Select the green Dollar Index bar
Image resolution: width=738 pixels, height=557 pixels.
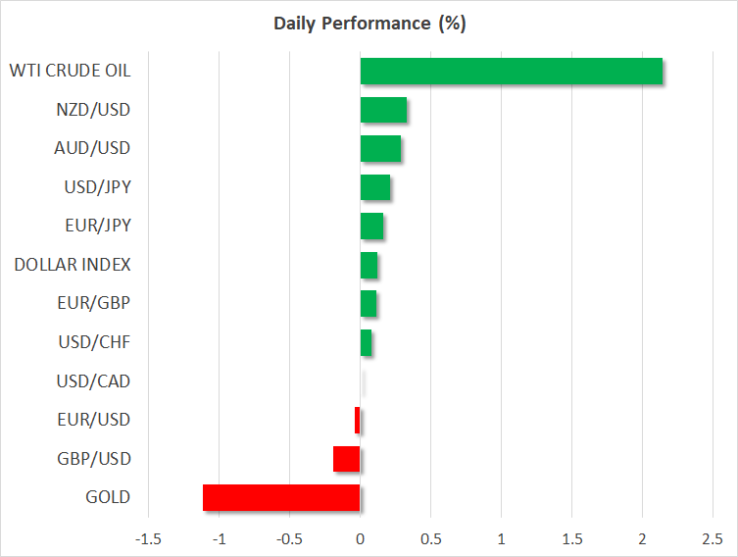(x=369, y=265)
